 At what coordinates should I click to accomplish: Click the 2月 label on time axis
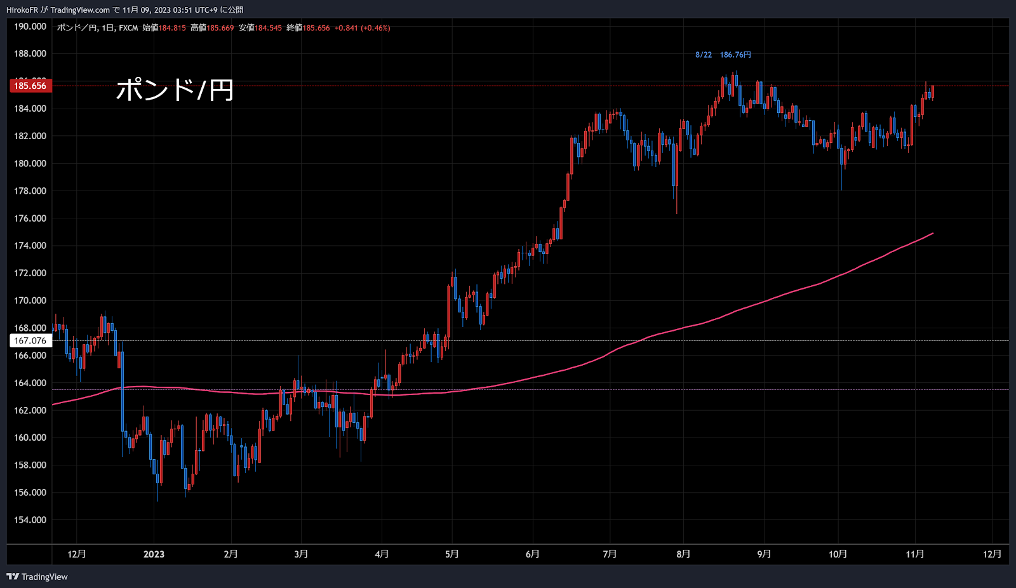[x=231, y=554]
